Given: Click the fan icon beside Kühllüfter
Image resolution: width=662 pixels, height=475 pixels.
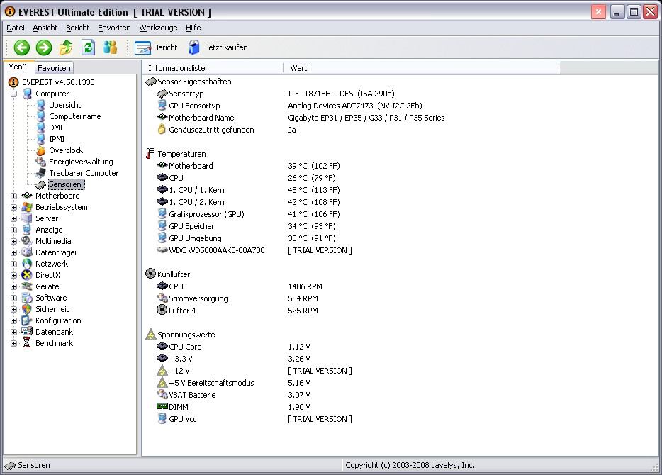Looking at the screenshot, I should pyautogui.click(x=151, y=274).
